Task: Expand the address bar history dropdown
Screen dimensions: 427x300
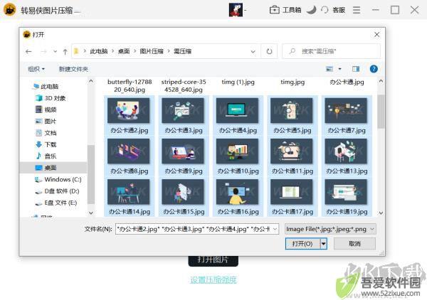Action: [x=253, y=51]
